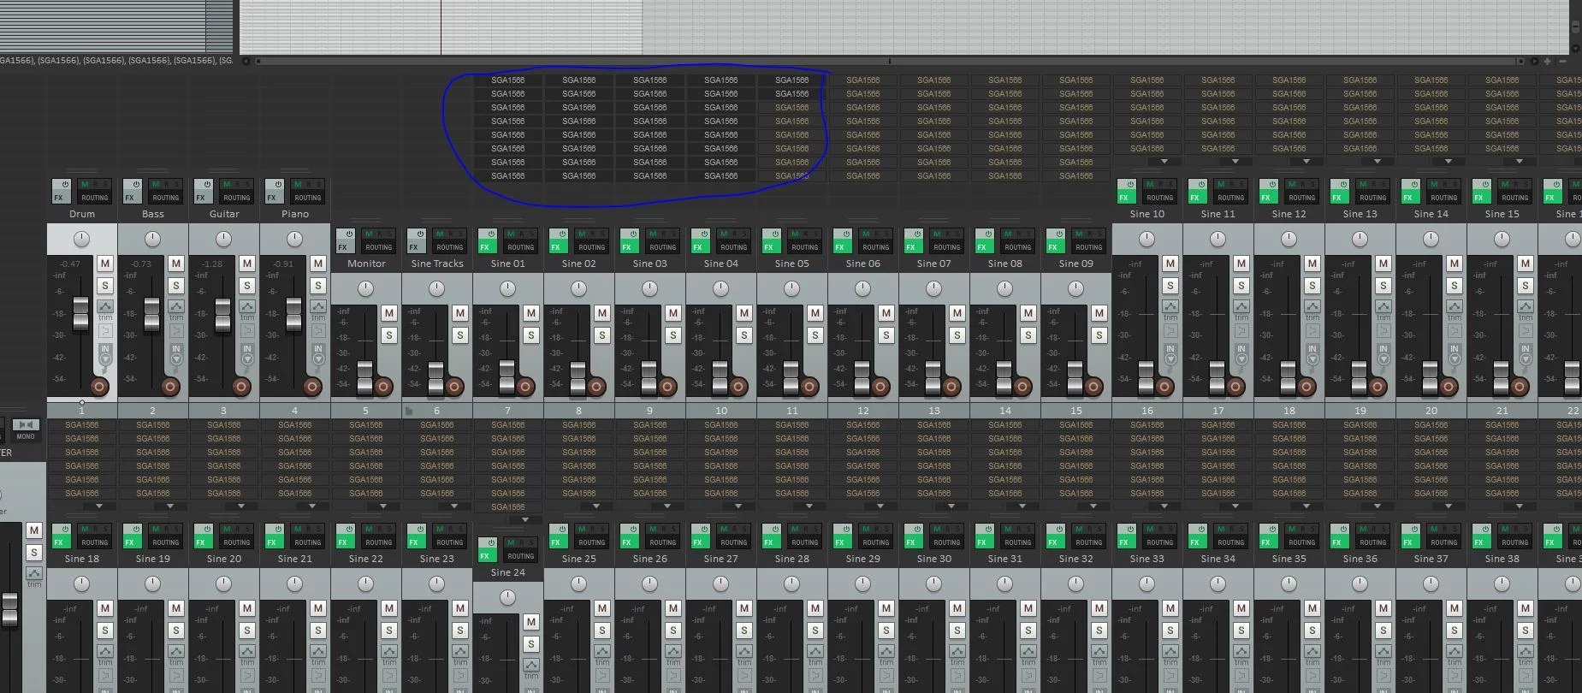Open Routing for Sine 11
Screen dimensions: 1582x693
(x=1231, y=198)
